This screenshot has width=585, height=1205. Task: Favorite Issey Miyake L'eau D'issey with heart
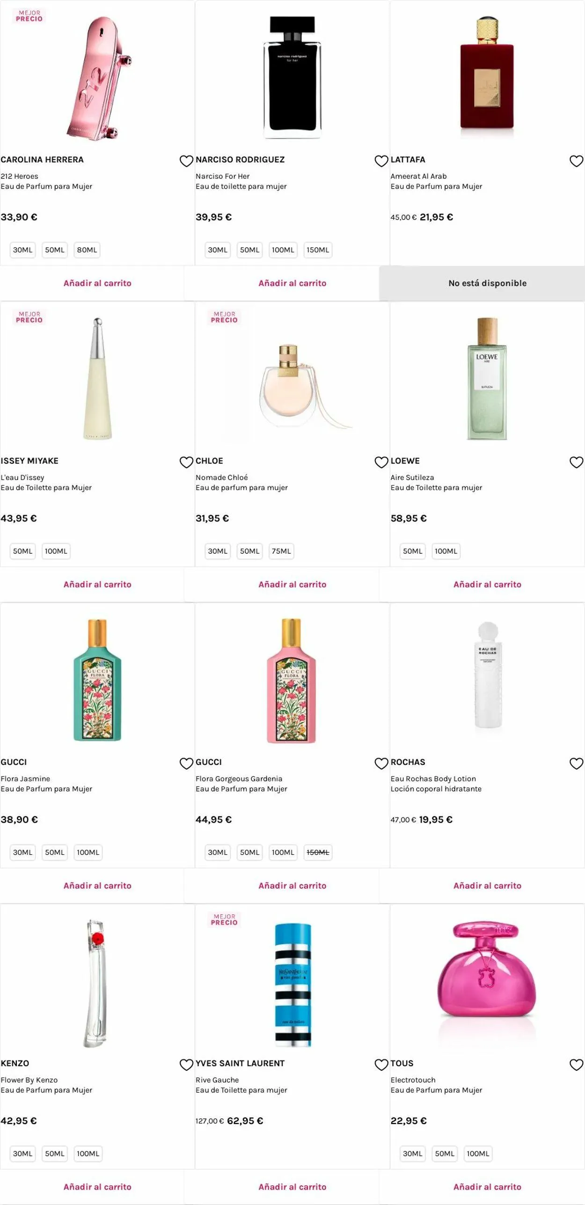tap(186, 462)
